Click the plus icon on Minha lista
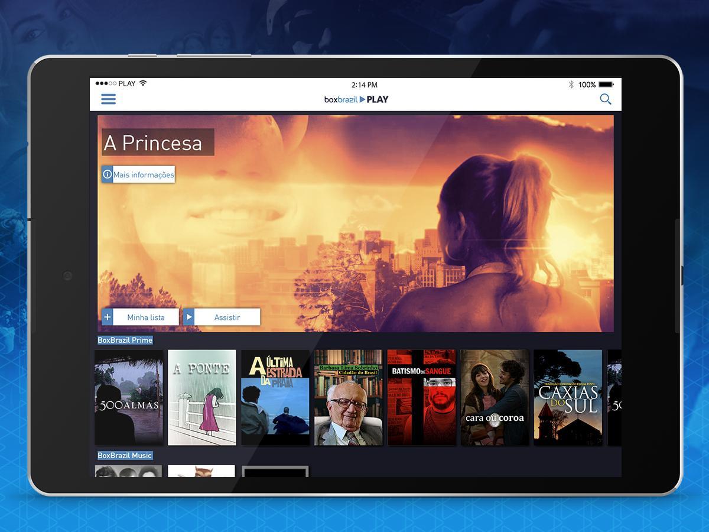The image size is (709, 532). pyautogui.click(x=108, y=317)
